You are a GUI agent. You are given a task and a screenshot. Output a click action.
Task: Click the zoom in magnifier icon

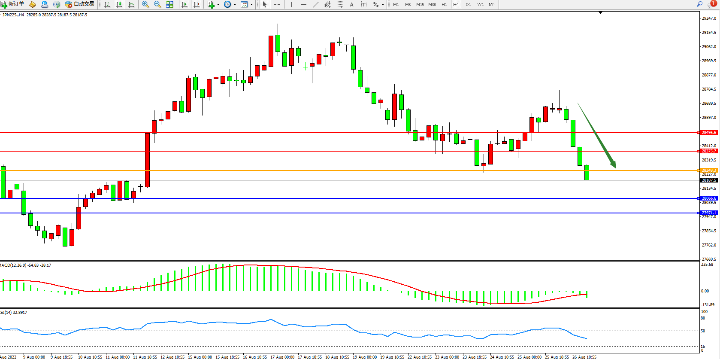tap(145, 4)
